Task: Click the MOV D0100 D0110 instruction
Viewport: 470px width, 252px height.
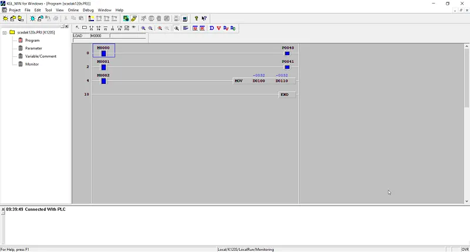Action: click(x=264, y=81)
